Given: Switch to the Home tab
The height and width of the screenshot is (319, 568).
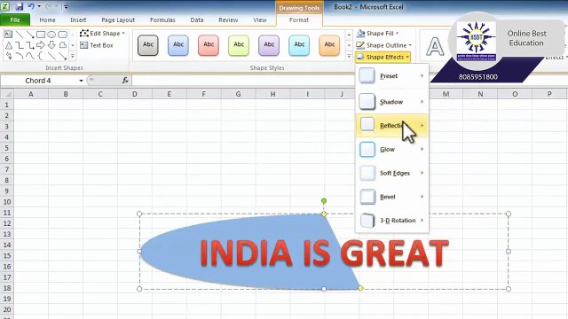Looking at the screenshot, I should pos(47,19).
